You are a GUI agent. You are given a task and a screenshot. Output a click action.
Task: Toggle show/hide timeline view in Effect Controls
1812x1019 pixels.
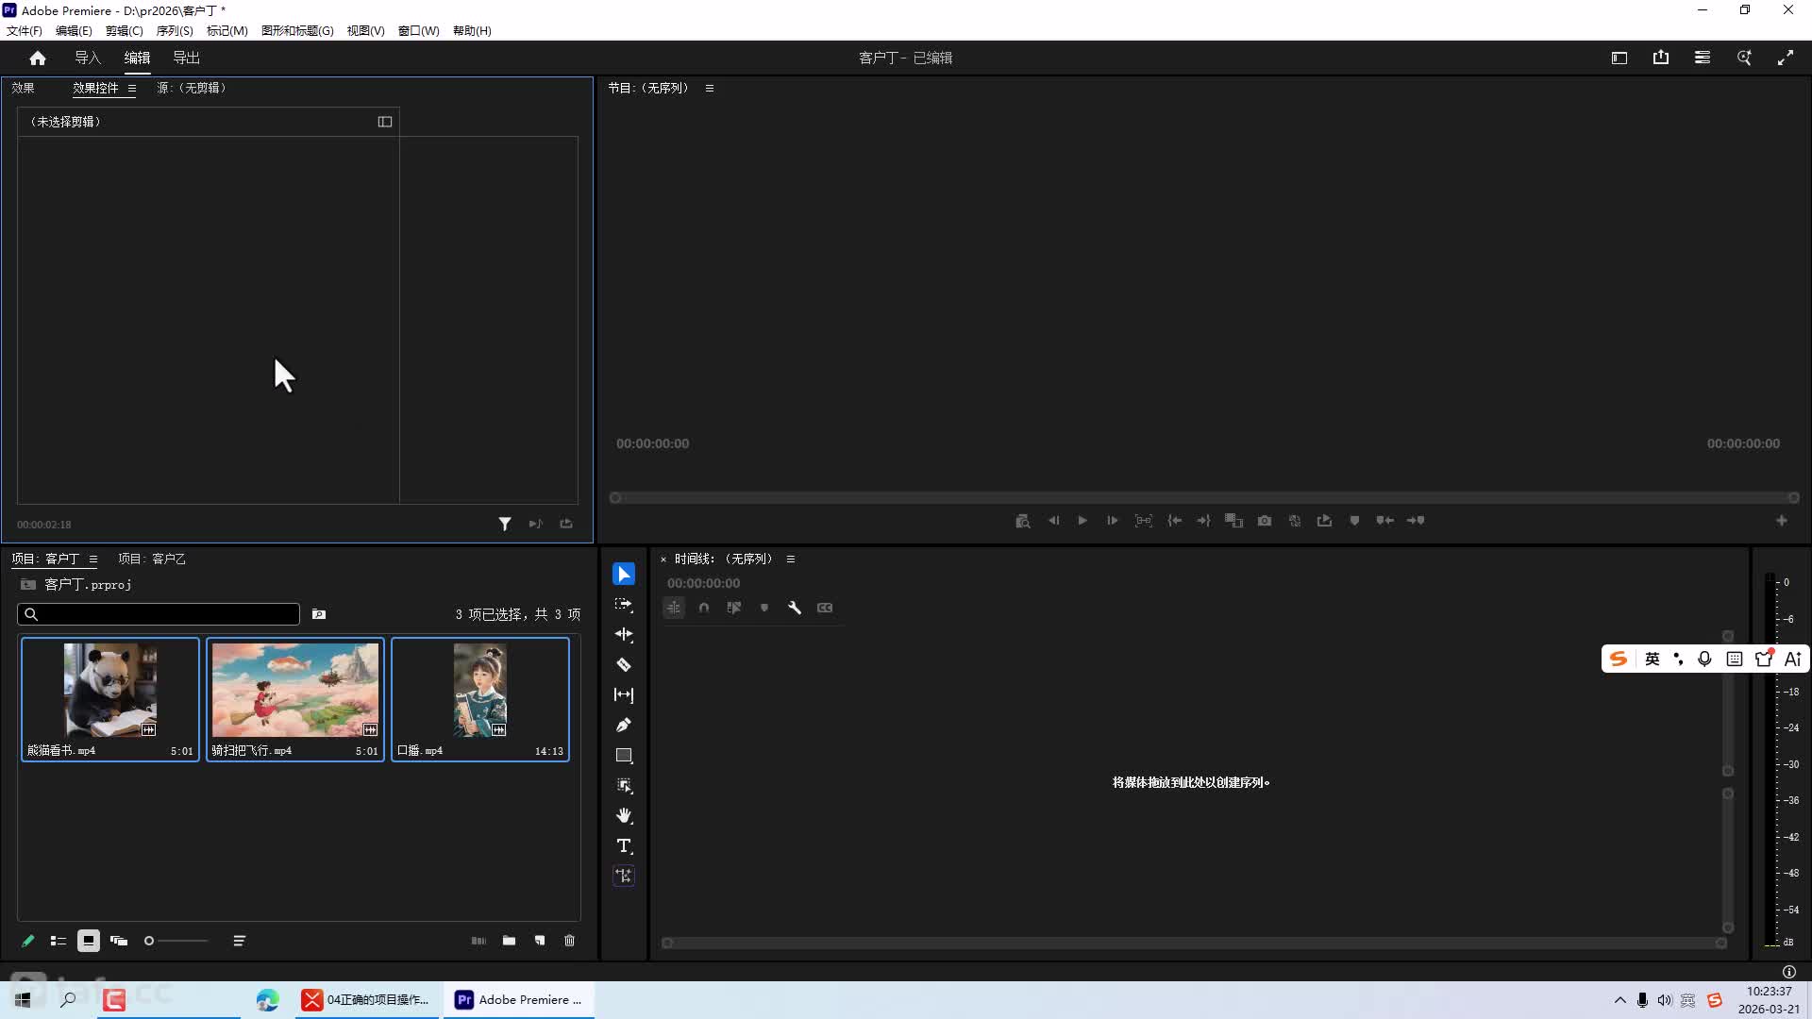tap(385, 122)
